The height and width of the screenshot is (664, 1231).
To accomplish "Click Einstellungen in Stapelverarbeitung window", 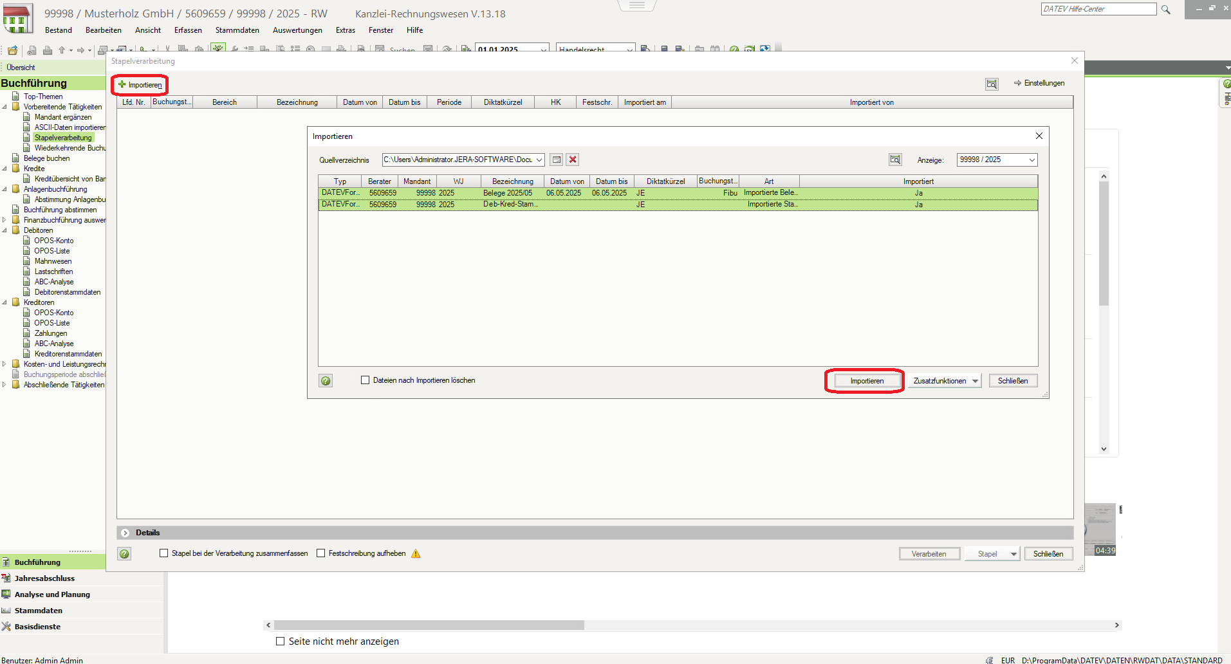I will point(1039,83).
